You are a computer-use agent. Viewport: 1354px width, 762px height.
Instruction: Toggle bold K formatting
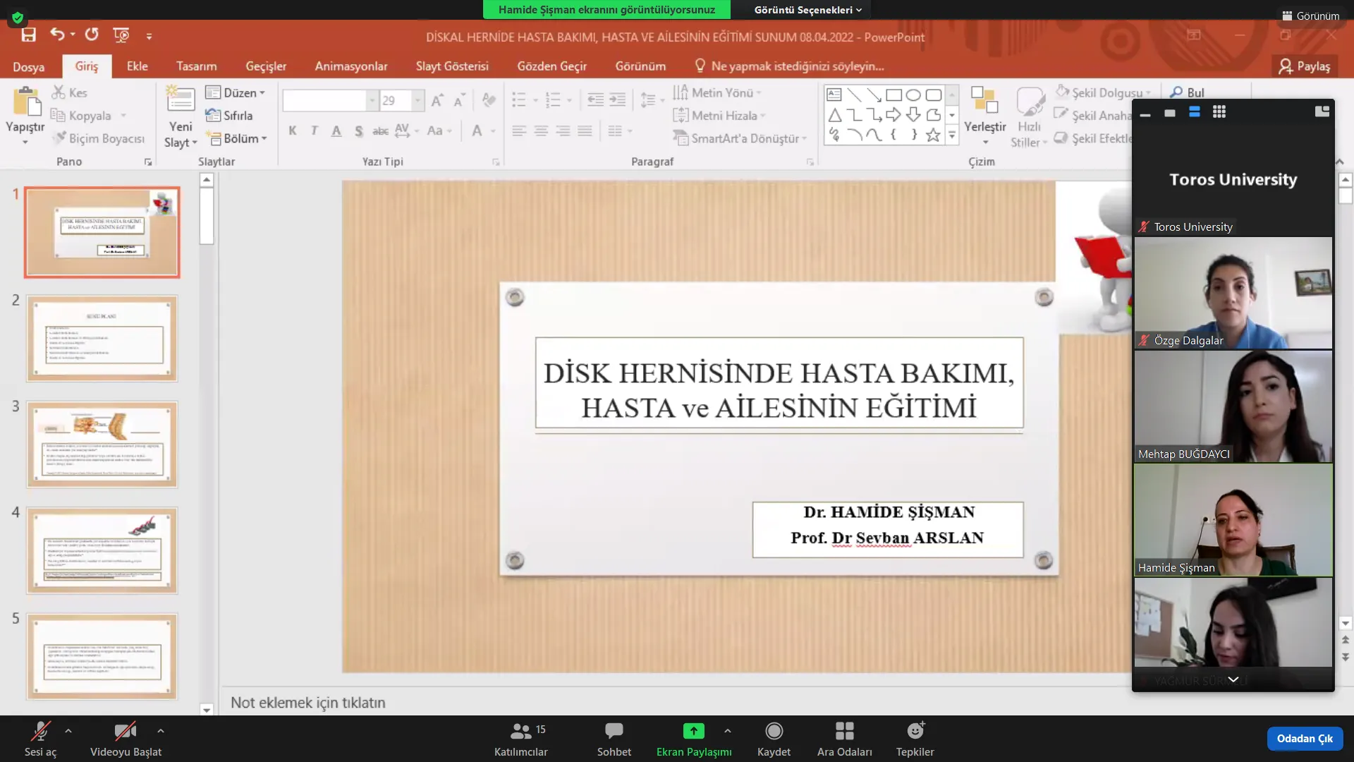293,131
